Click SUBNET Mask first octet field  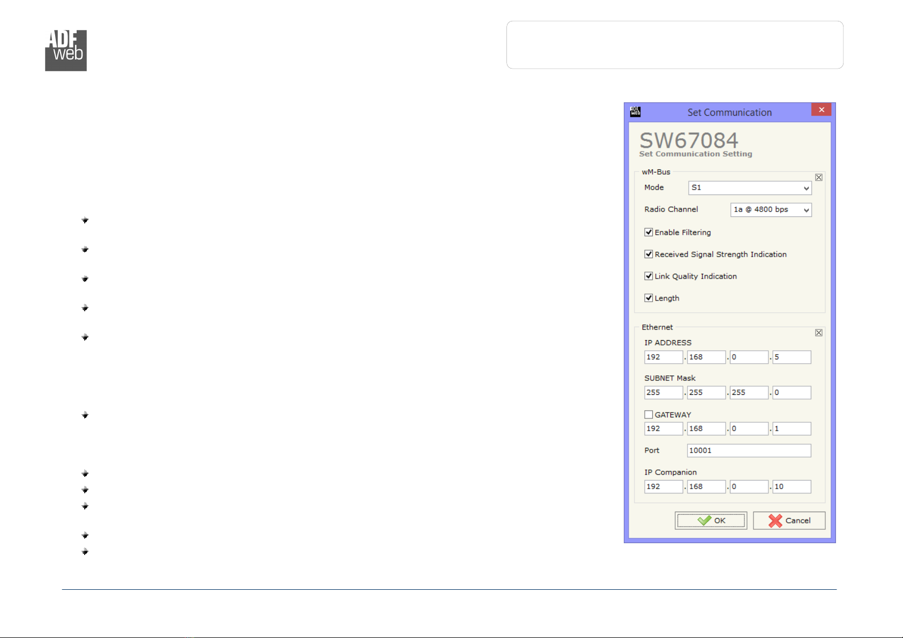pyautogui.click(x=663, y=393)
